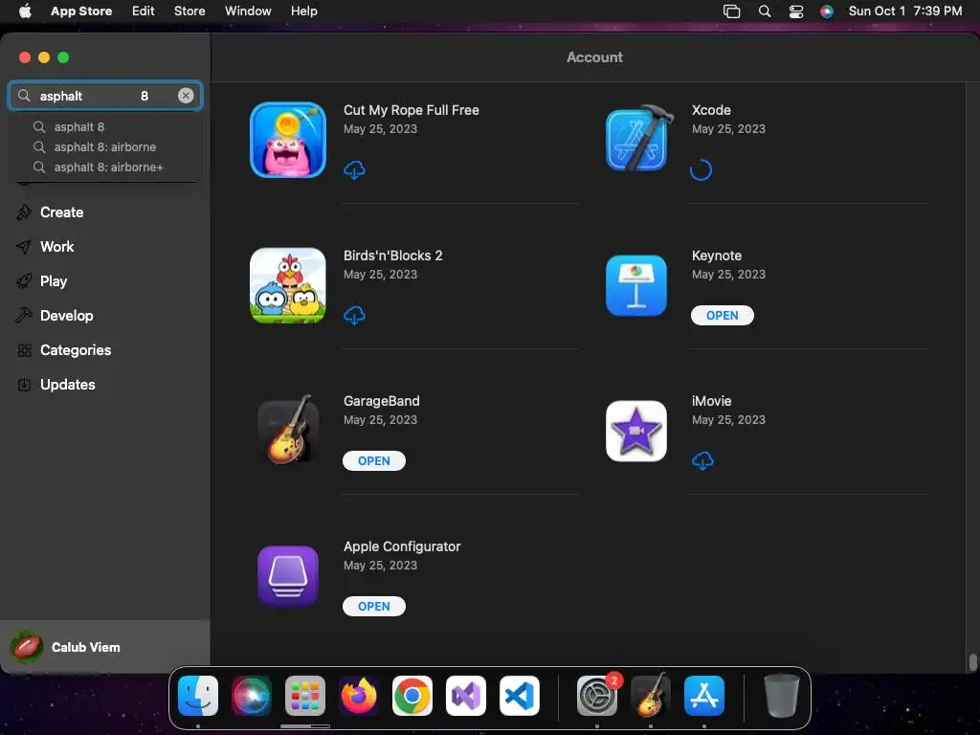Open System Settings from the Dock
The width and height of the screenshot is (980, 735).
(x=597, y=696)
